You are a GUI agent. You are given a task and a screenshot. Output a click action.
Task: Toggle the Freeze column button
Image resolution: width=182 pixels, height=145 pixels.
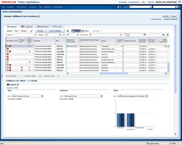[75, 31]
